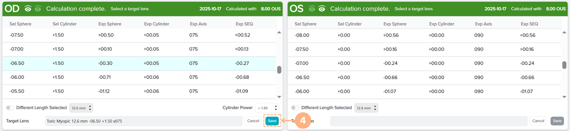Click the OD Target Lens text field
The width and height of the screenshot is (570, 131).
point(143,121)
